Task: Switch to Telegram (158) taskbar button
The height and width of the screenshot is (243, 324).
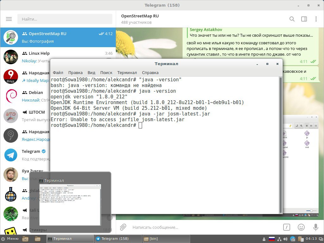Action: 118,239
